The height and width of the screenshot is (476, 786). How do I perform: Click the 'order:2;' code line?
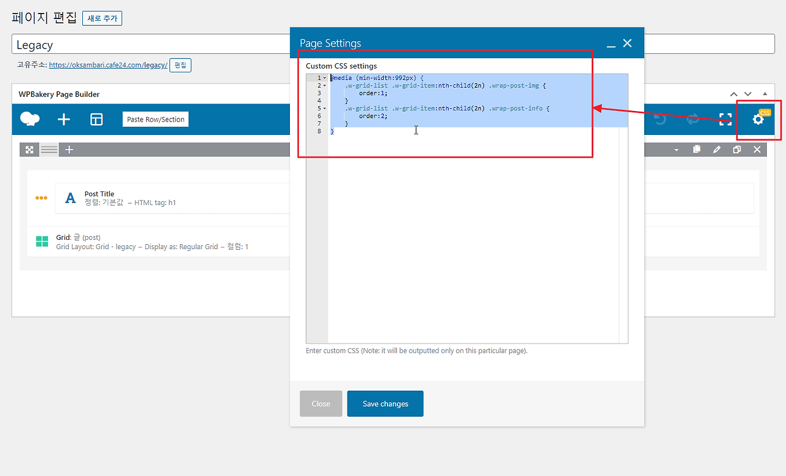(x=373, y=116)
